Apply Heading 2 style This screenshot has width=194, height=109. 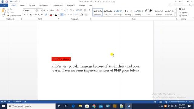128,12
